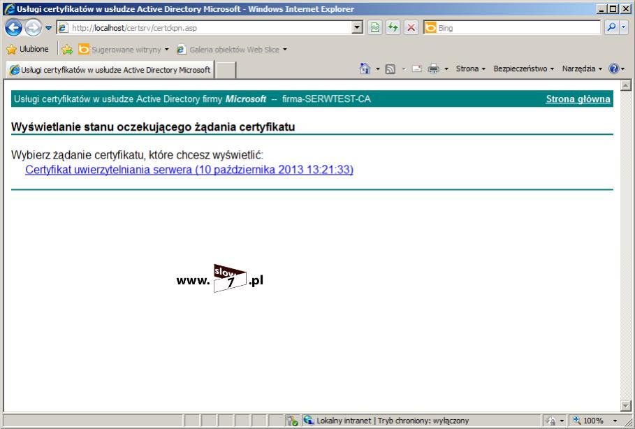Click the Read mail envelope icon
The image size is (635, 429).
pos(417,69)
